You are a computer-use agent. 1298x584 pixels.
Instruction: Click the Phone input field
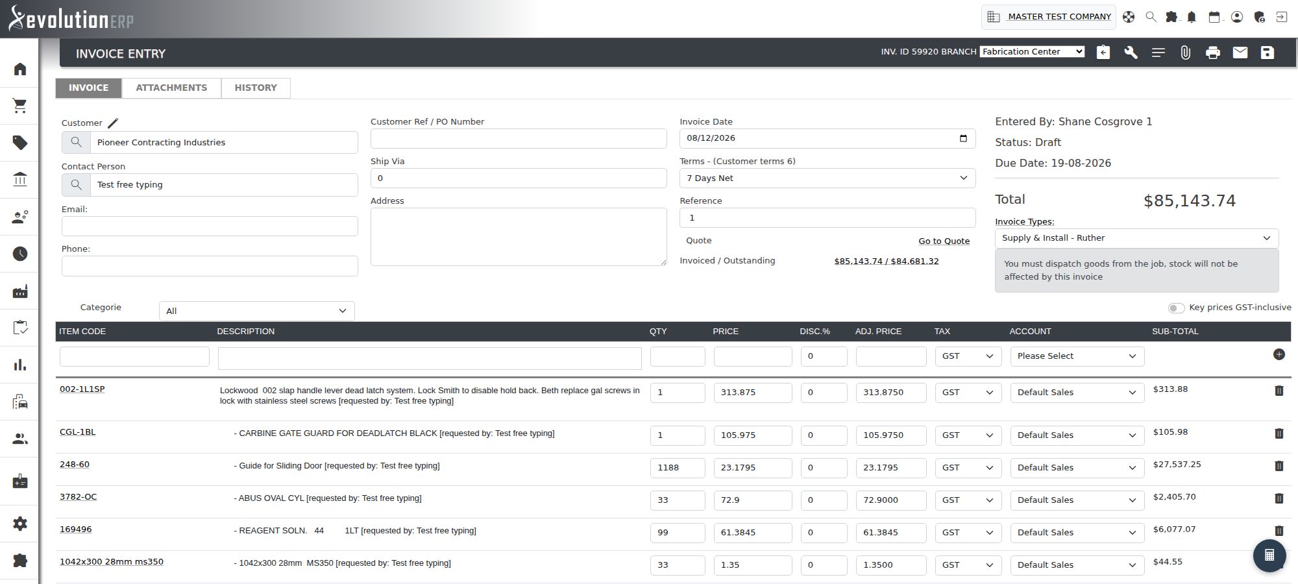210,266
